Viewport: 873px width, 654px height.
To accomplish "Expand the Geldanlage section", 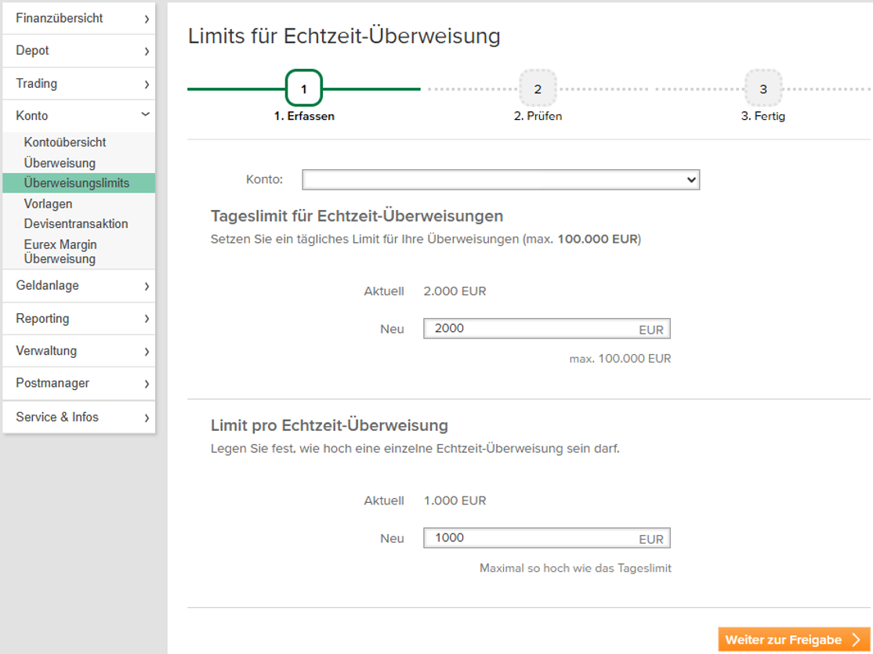I will point(78,286).
